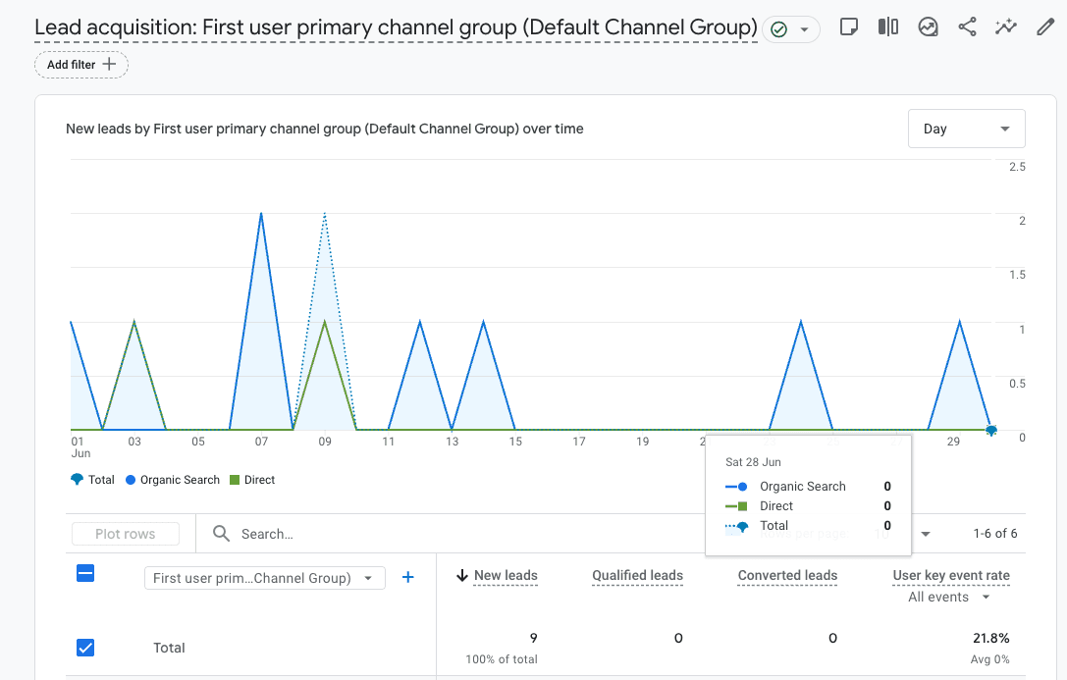Sort by Converted leads column
The height and width of the screenshot is (680, 1067).
click(787, 576)
